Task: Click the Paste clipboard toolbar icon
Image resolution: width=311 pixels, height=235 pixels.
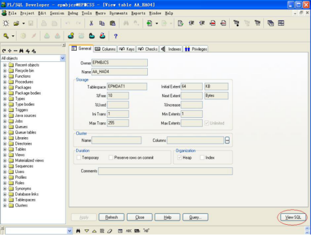Action: click(x=113, y=23)
